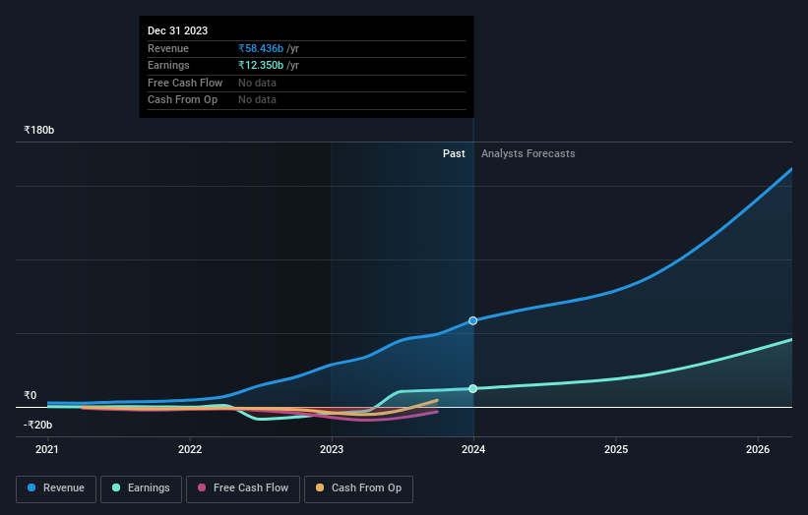Click 'No data' in the Cash From Op row
Screen dimensions: 808x515
tap(257, 100)
